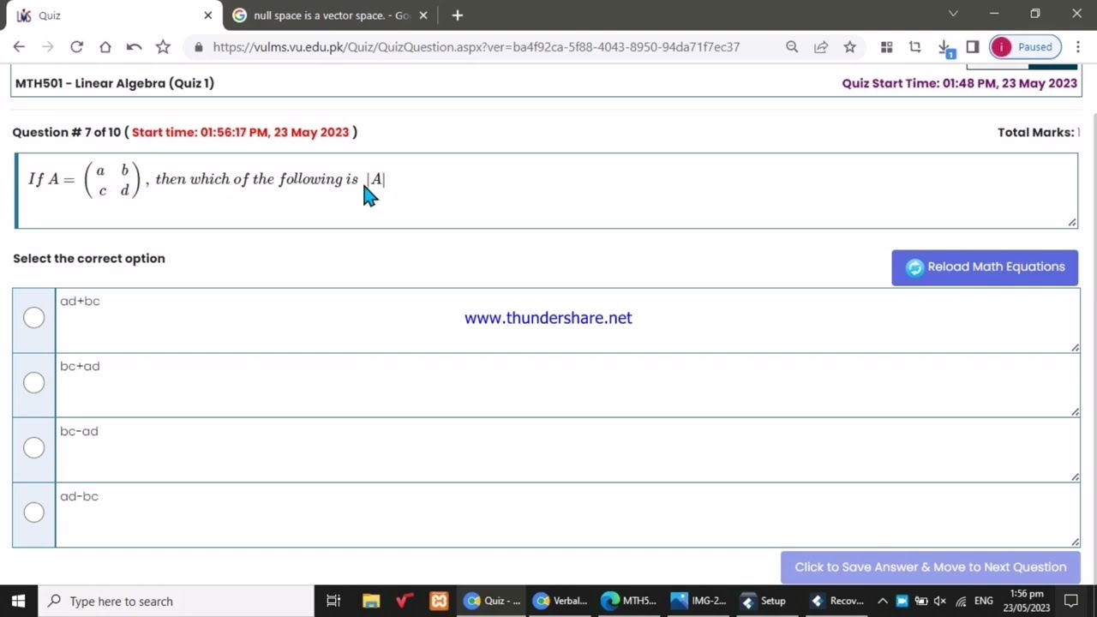Open the MTH5 Edge taskbar window
The image size is (1097, 617).
[629, 601]
